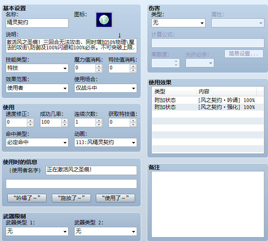Open the 武器类型 2 dropdown

coord(106,231)
